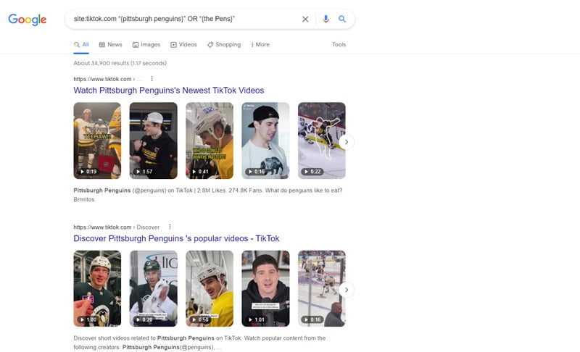The width and height of the screenshot is (580, 352).
Task: Open the 1:57 video thumbnail
Action: pos(154,141)
